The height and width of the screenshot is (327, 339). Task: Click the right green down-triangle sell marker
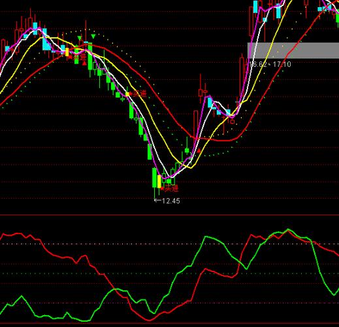(93, 37)
